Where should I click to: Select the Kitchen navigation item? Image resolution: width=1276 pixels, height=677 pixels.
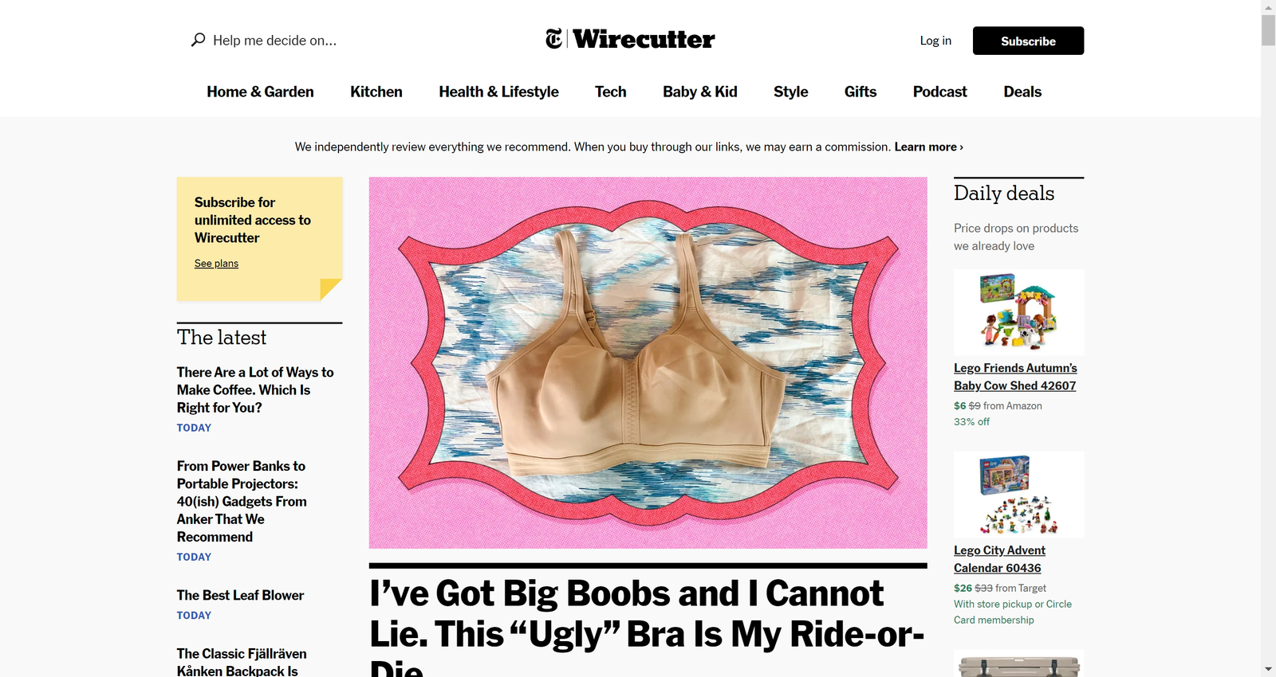(376, 92)
